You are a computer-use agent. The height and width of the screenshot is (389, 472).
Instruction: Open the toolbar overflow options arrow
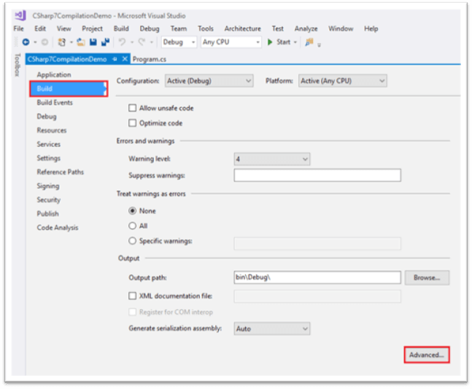point(319,44)
